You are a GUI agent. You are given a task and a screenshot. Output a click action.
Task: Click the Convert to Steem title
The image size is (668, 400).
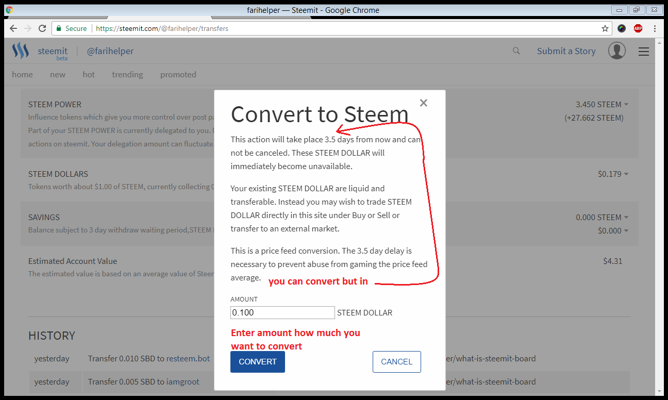click(320, 114)
